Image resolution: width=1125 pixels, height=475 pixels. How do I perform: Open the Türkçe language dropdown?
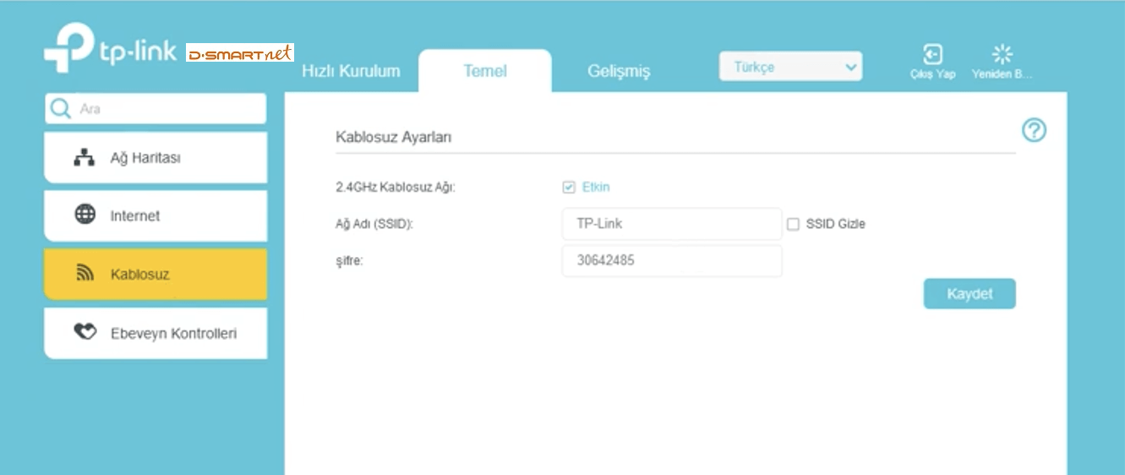pos(790,67)
